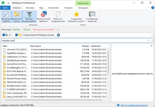Open the Вид ribbon tab
This screenshot has width=155, height=107.
(x=41, y=8)
